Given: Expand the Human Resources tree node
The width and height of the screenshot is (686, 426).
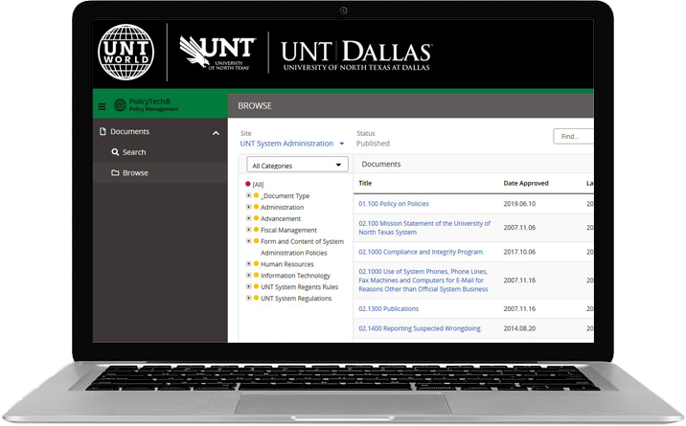Looking at the screenshot, I should coord(248,263).
